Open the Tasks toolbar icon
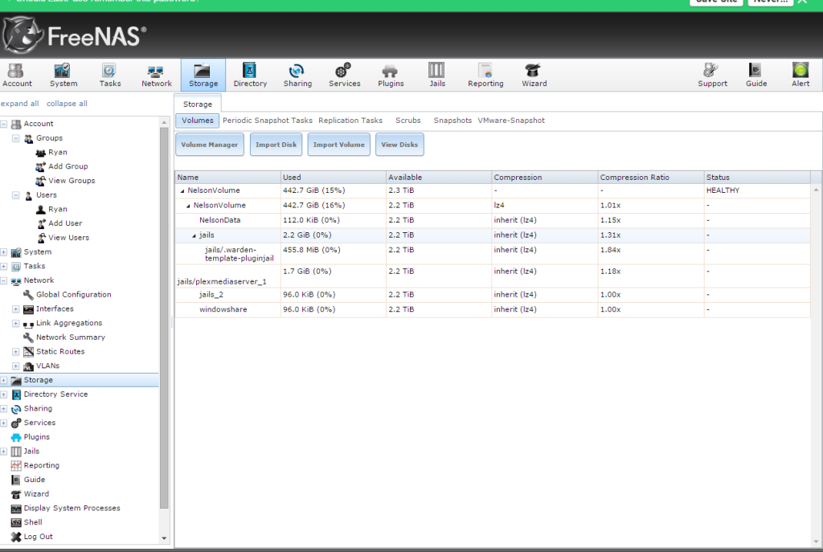The height and width of the screenshot is (552, 823). click(x=109, y=75)
